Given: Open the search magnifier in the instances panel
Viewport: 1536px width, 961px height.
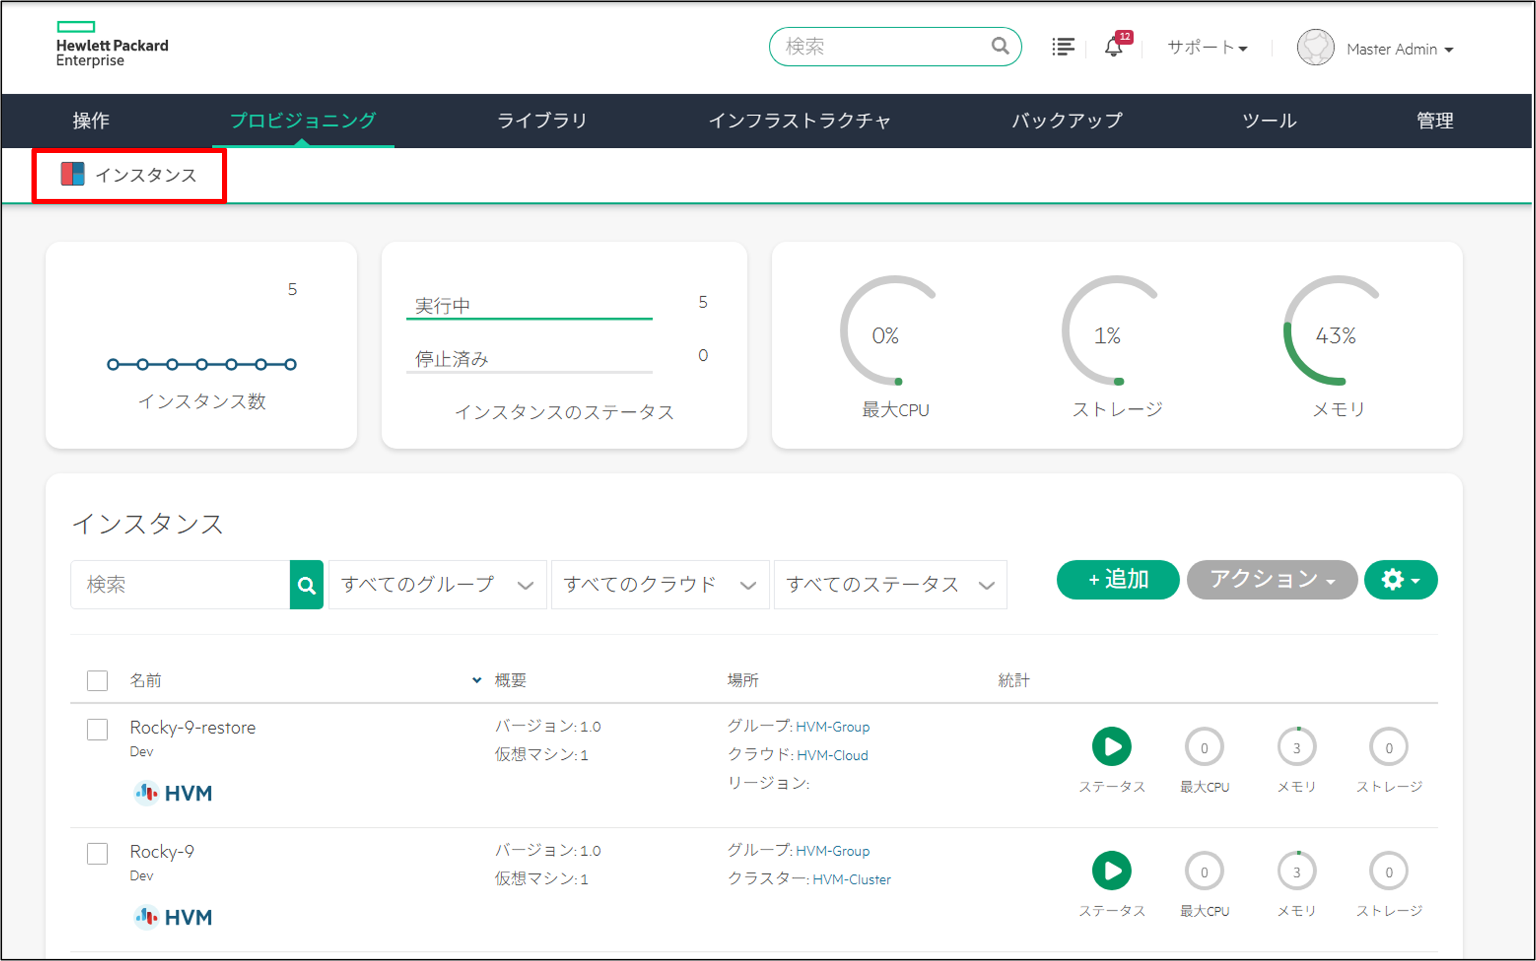Looking at the screenshot, I should coord(307,584).
